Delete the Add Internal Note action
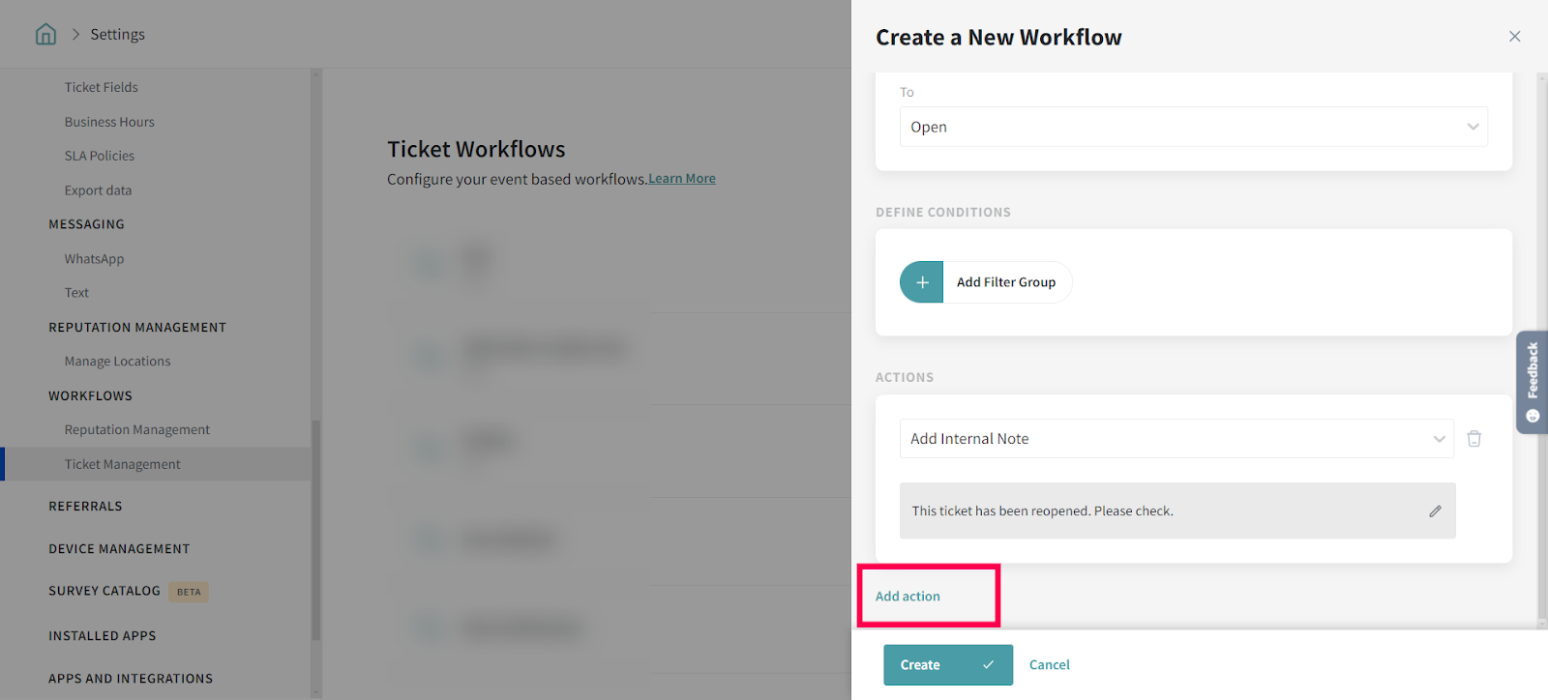 [1474, 439]
